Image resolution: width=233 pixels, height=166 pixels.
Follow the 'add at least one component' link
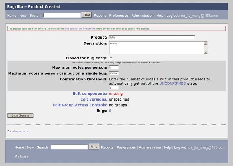[x=80, y=29]
